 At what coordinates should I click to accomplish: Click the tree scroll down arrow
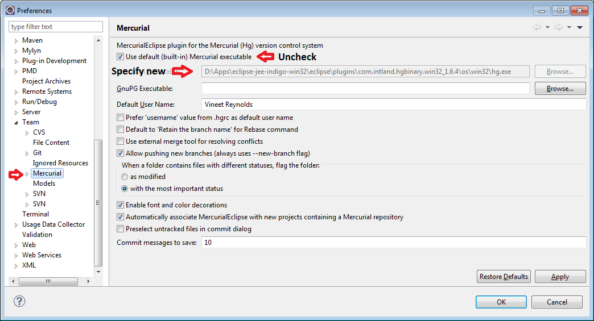click(x=98, y=272)
